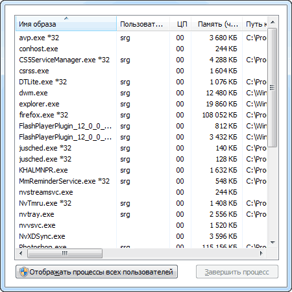Viewport: 292px width, 292px height.
Task: Select the 'nvtray.exe' process
Action: coord(141,214)
